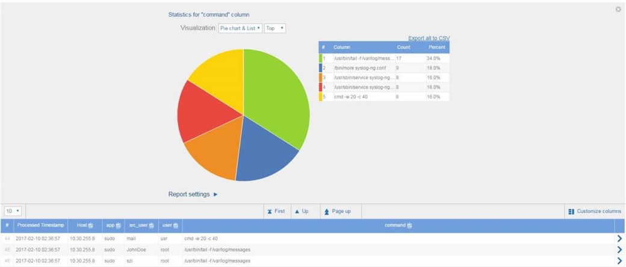Click the usr user cell in row 44
This screenshot has height=267, width=626.
point(164,239)
